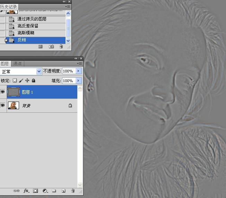This screenshot has height=198, width=226.
Task: Select the 图层 tab
Action: coord(5,63)
